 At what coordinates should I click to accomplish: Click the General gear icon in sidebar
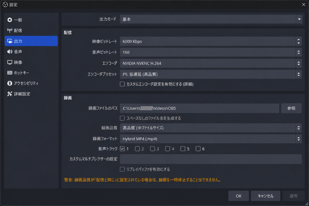pyautogui.click(x=10, y=20)
